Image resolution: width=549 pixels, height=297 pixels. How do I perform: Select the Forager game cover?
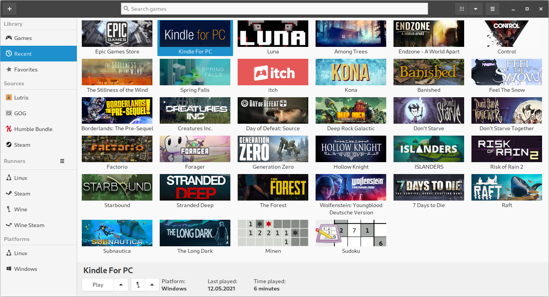click(195, 149)
